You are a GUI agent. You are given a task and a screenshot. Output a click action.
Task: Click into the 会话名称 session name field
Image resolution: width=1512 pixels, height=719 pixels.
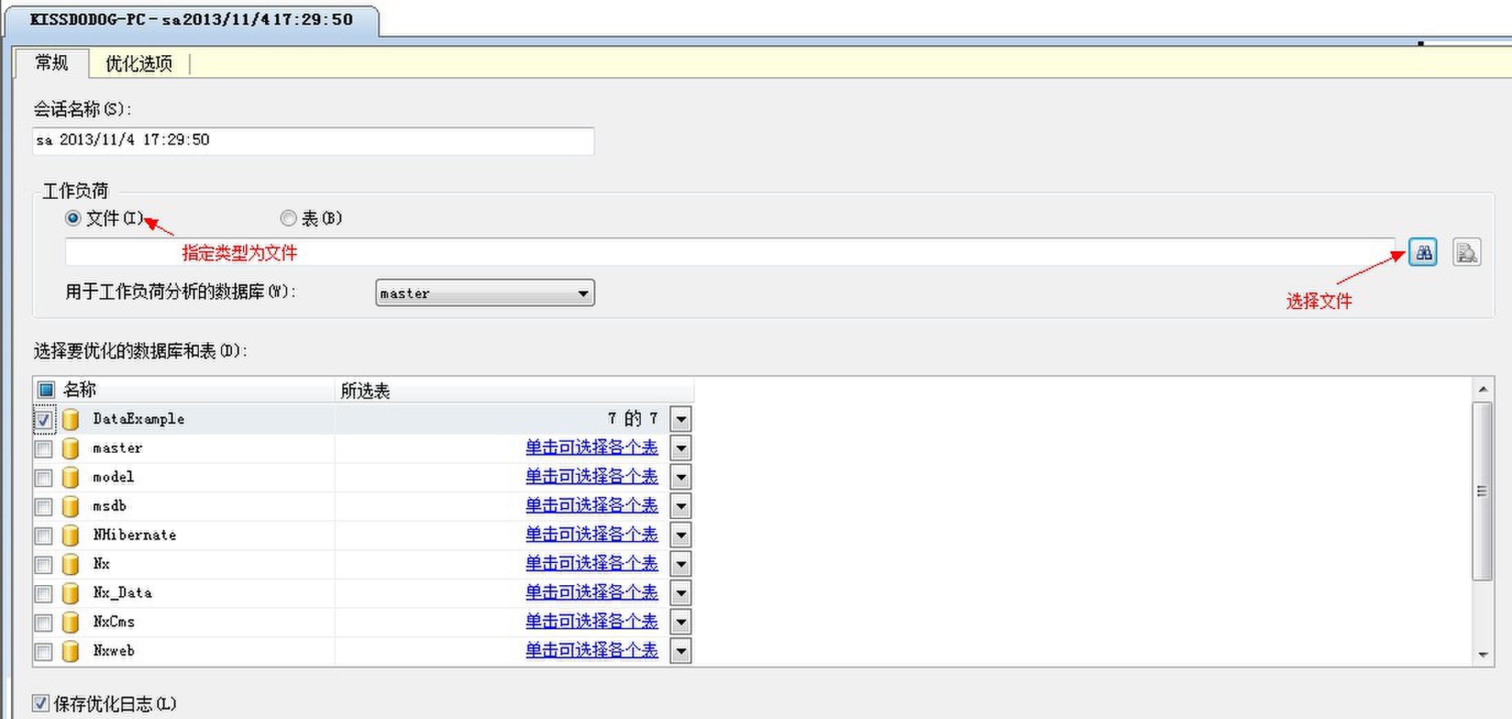pos(313,140)
